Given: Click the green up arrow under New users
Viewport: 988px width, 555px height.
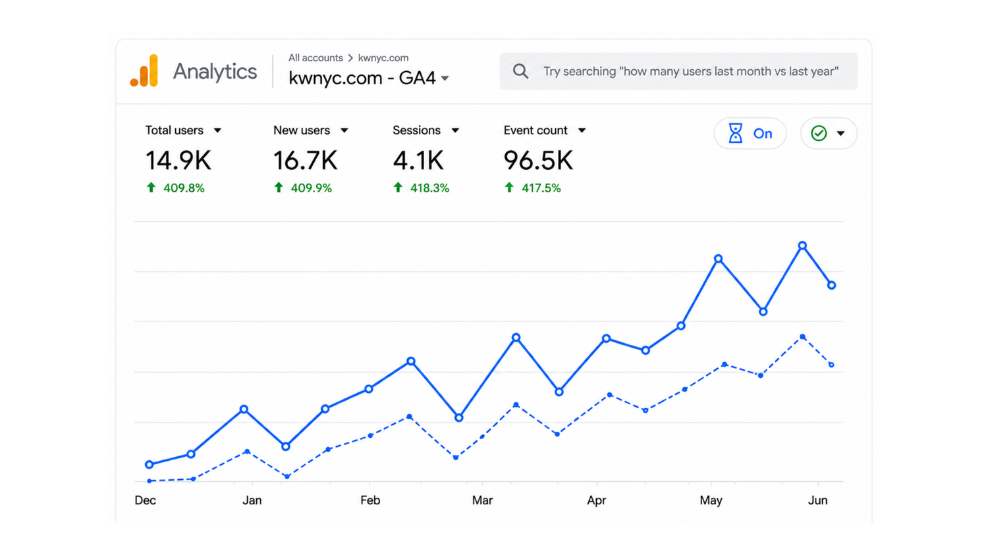Looking at the screenshot, I should tap(279, 188).
